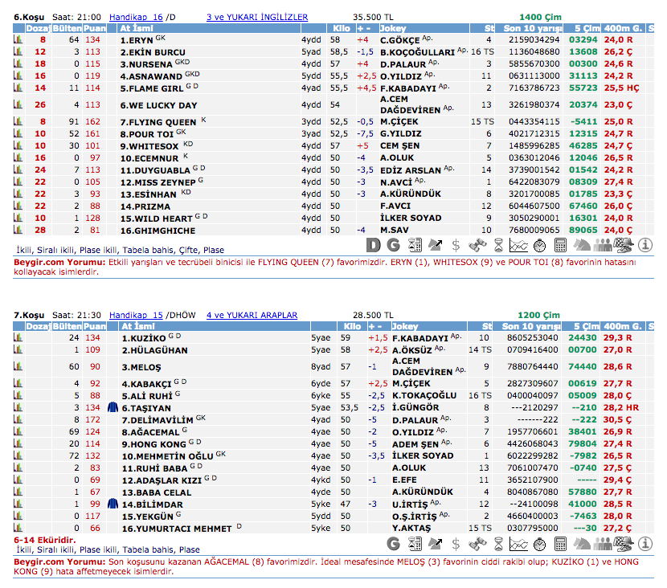Click the calculator icon under race 7
Image resolution: width=667 pixels, height=588 pixels.
pos(561,543)
